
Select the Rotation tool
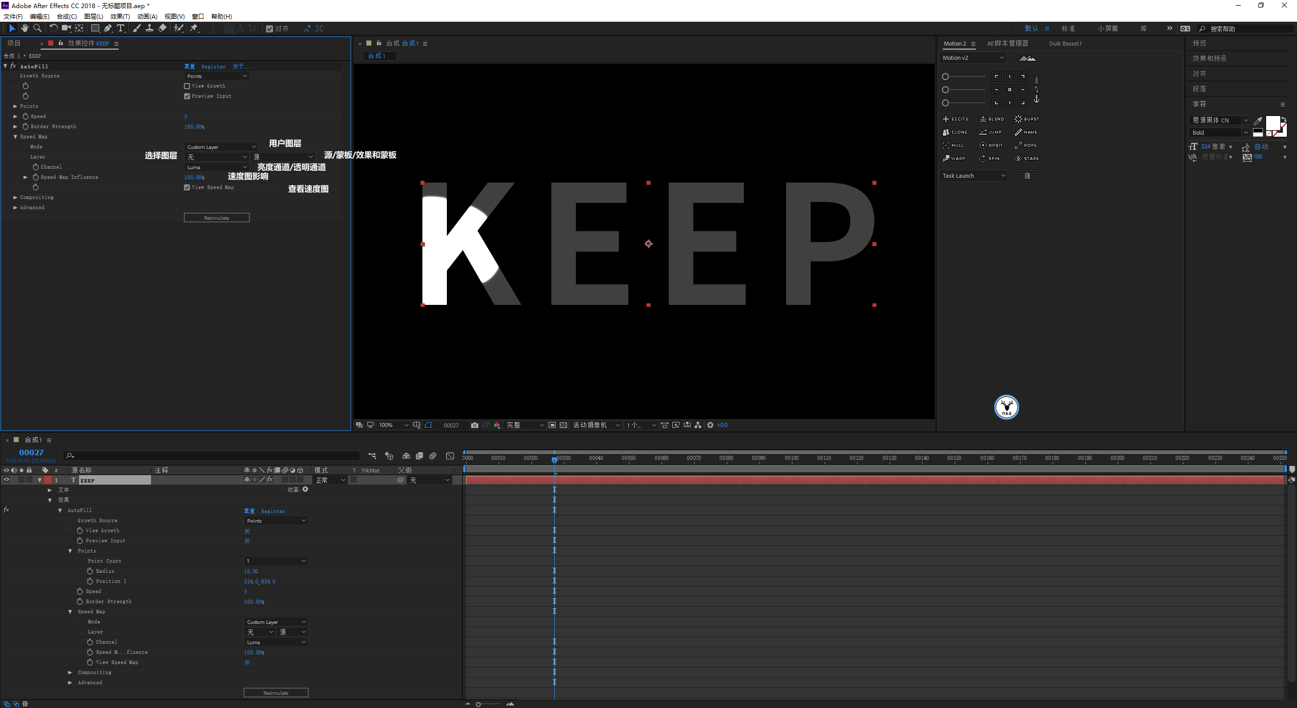pyautogui.click(x=53, y=28)
